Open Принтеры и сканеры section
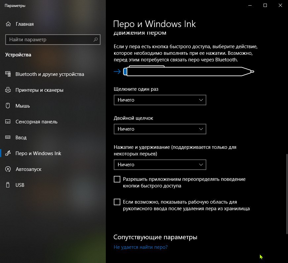 pyautogui.click(x=39, y=90)
